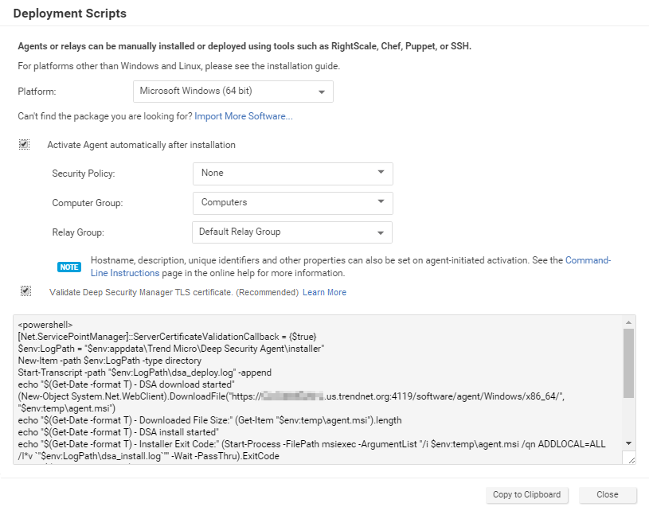Image resolution: width=649 pixels, height=511 pixels.
Task: Click the Deployment Scripts dialog title
Action: (x=70, y=14)
